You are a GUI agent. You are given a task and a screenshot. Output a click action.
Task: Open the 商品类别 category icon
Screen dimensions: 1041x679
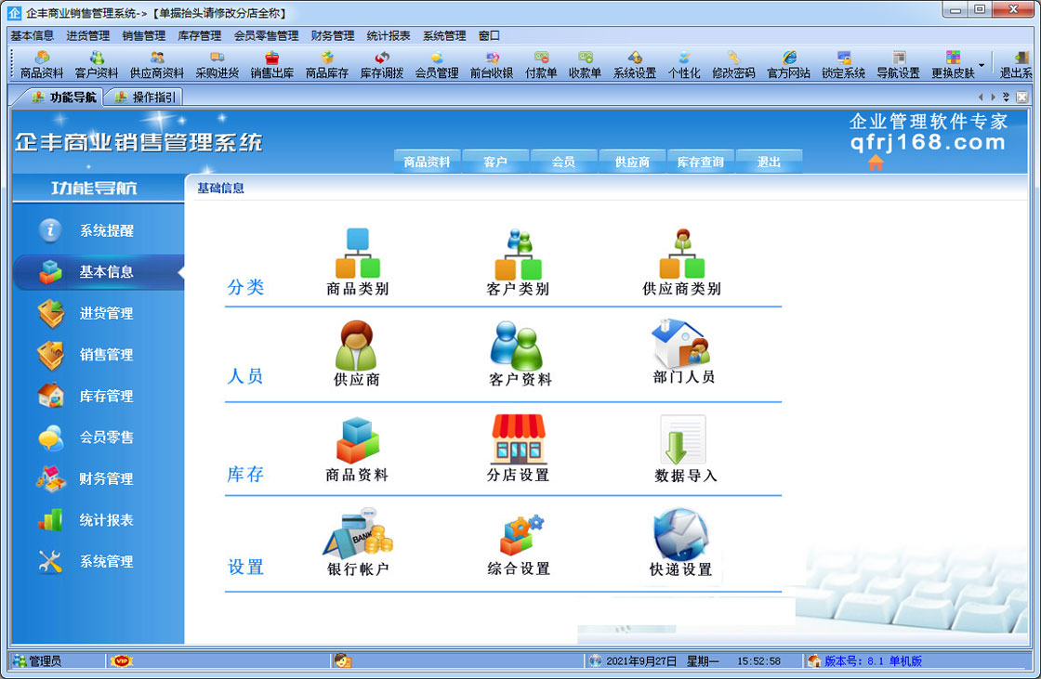click(358, 254)
